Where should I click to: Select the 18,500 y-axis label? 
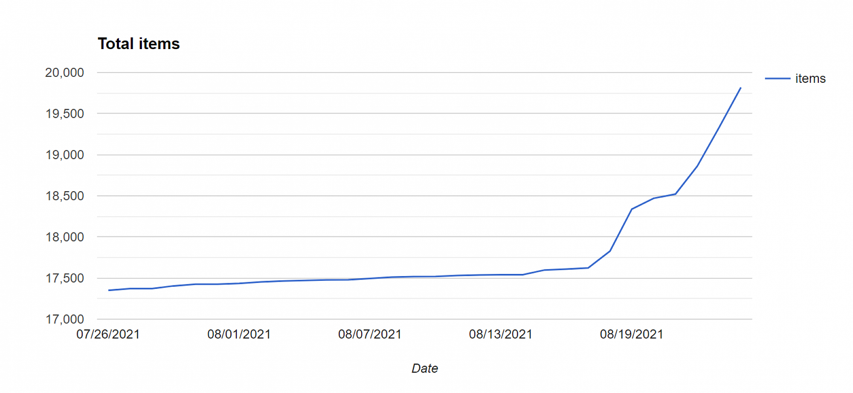[x=65, y=196]
